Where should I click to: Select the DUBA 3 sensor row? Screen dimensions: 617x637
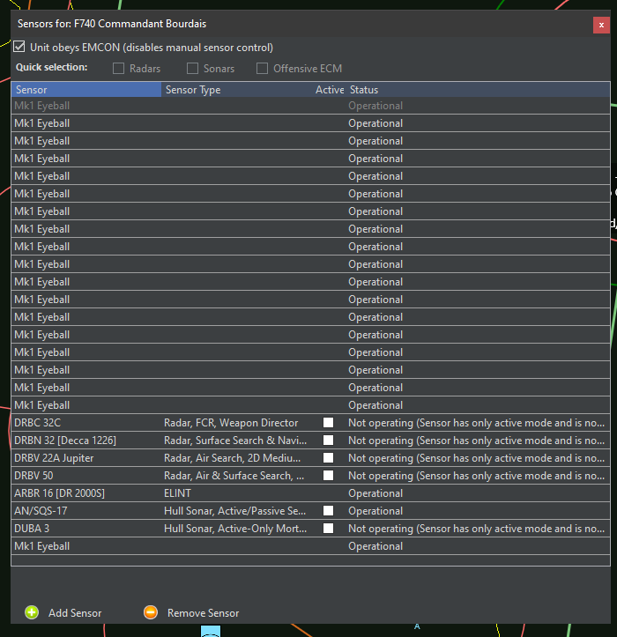(x=310, y=528)
